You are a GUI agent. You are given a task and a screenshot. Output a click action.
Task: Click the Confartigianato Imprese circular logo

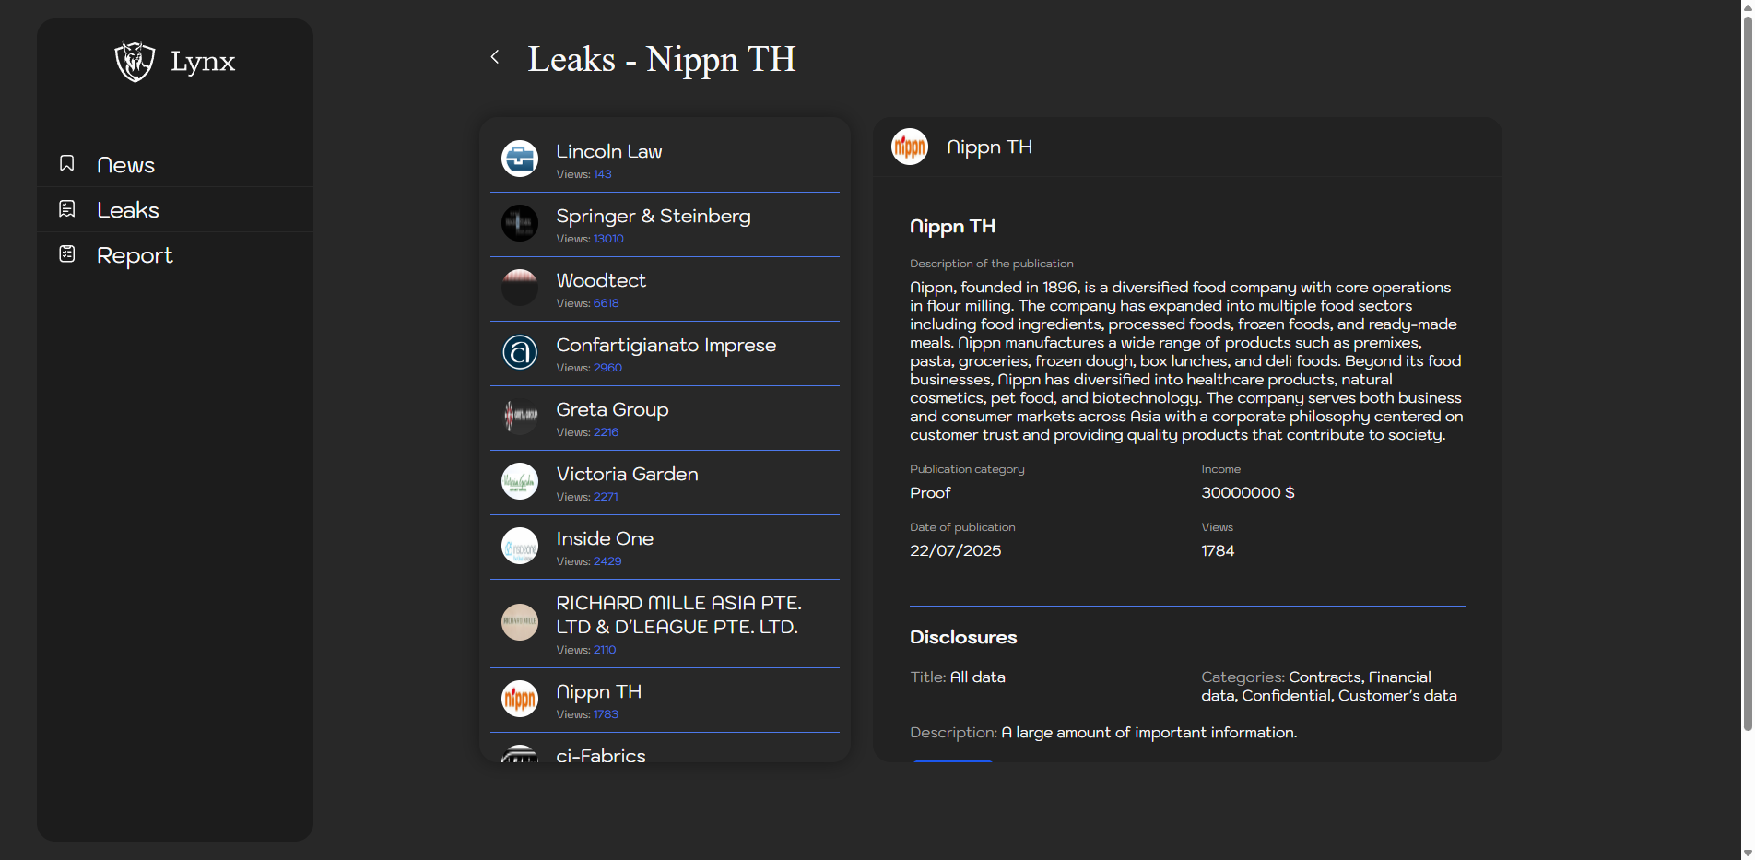tap(520, 352)
